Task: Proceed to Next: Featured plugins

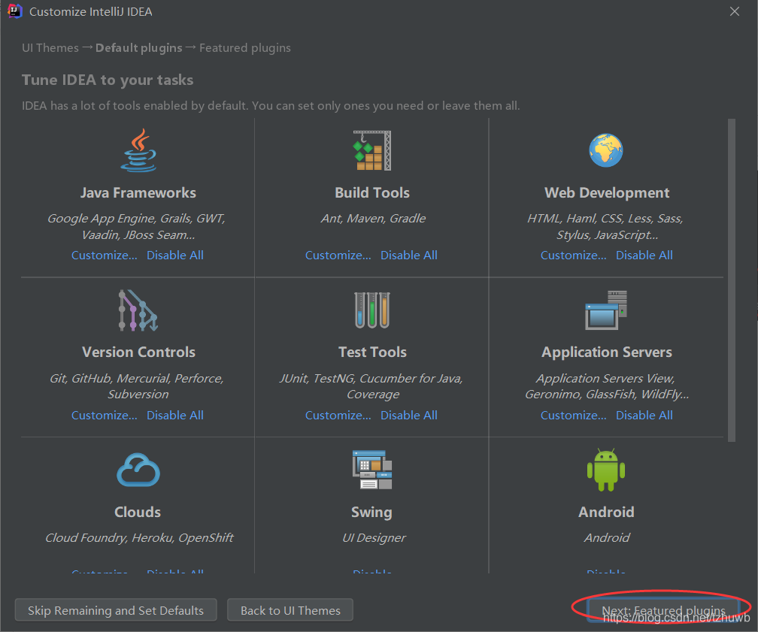Action: pos(663,610)
